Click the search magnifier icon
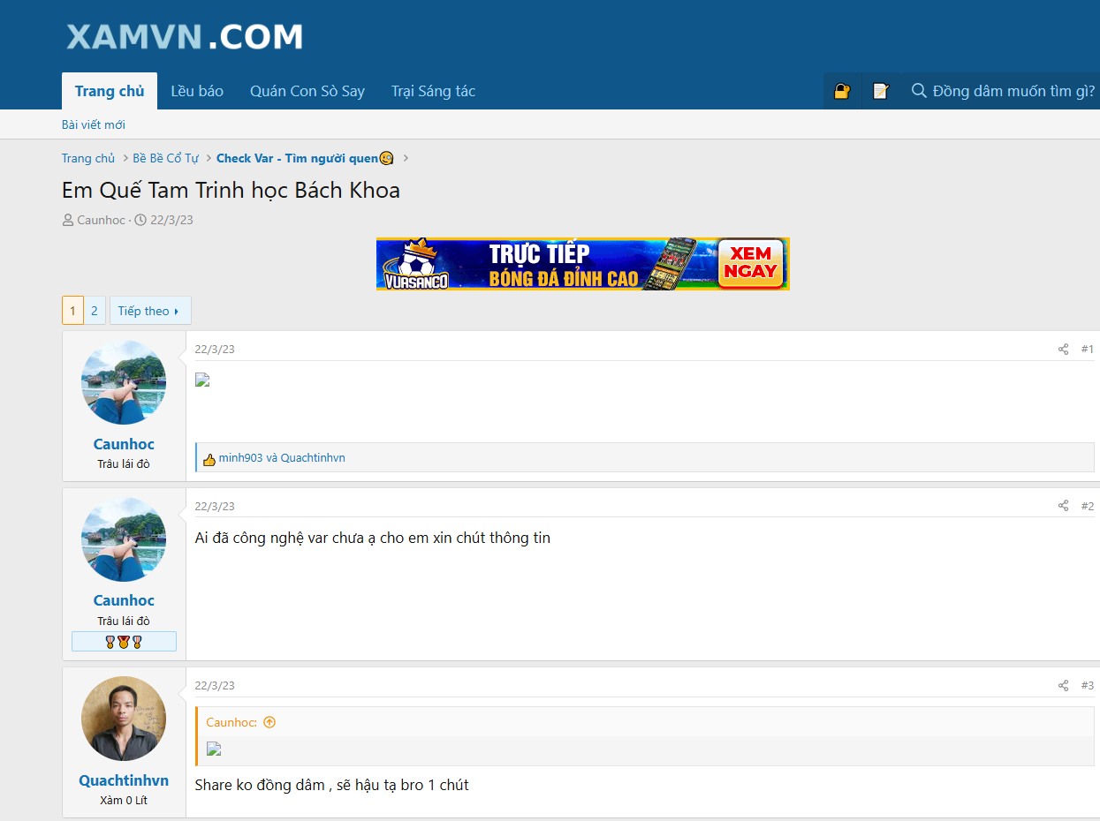Image resolution: width=1100 pixels, height=821 pixels. coord(919,91)
